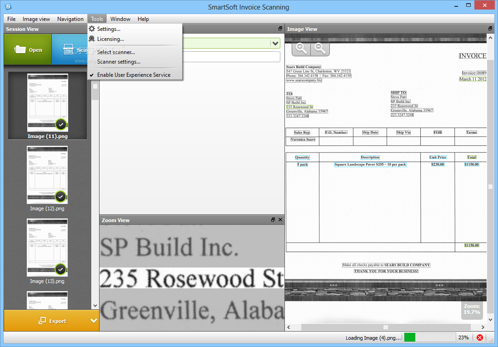Cancel loading with the red X icon
Viewport: 498px width, 347px height.
[479, 337]
